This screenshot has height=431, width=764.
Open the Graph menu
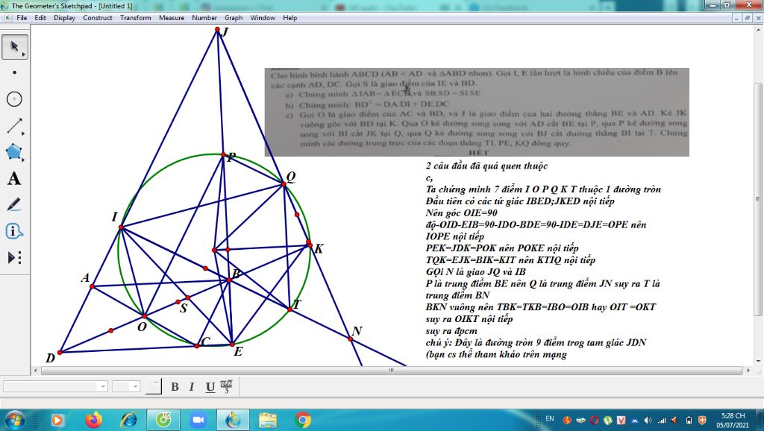234,18
